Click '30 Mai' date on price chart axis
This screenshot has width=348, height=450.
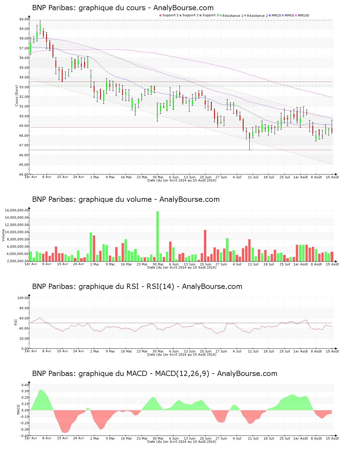[x=158, y=177]
